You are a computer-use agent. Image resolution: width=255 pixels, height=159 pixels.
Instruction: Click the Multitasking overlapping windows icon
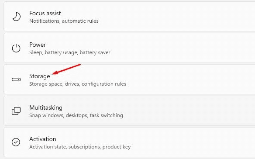(x=16, y=111)
